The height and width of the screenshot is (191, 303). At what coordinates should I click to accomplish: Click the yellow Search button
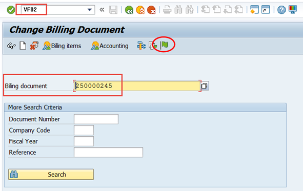coord(51,175)
